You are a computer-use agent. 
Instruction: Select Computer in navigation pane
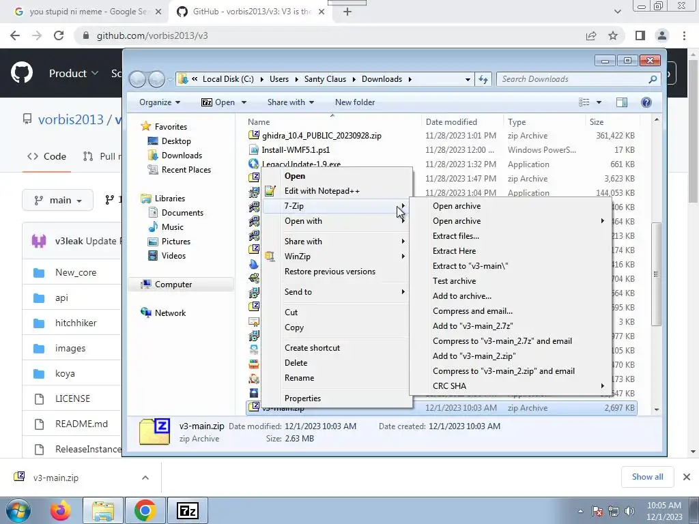pyautogui.click(x=173, y=285)
